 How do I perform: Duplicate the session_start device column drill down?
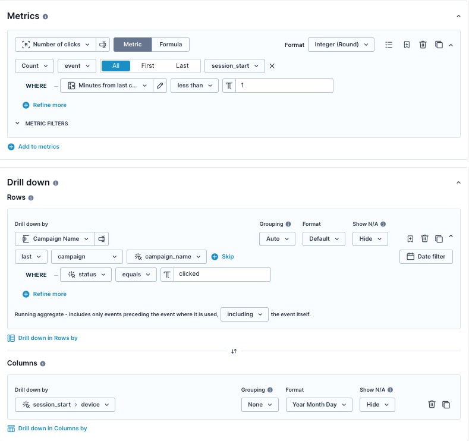446,405
